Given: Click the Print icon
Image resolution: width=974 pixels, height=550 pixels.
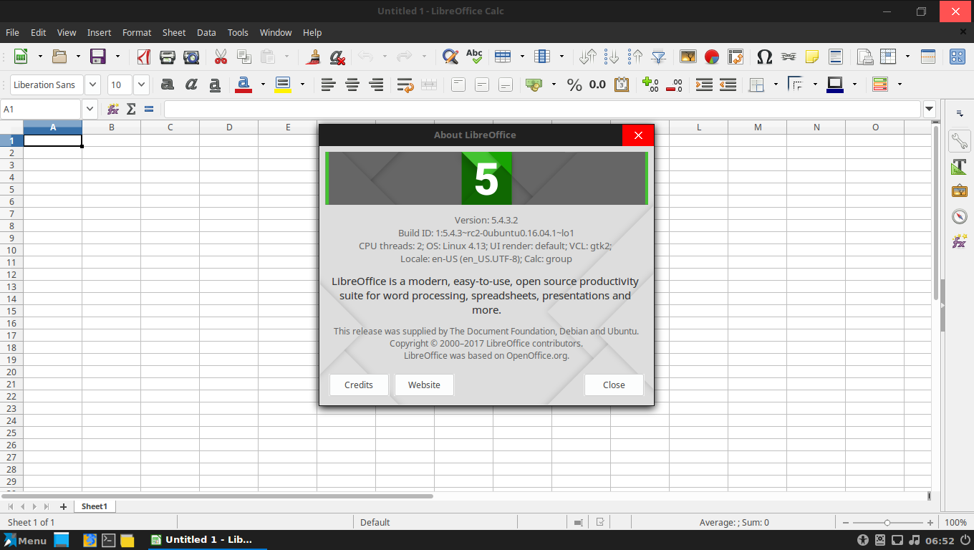Looking at the screenshot, I should pos(168,57).
